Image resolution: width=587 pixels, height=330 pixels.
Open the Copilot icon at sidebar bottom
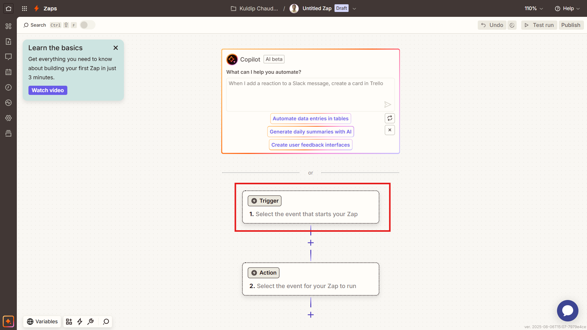[x=8, y=321]
